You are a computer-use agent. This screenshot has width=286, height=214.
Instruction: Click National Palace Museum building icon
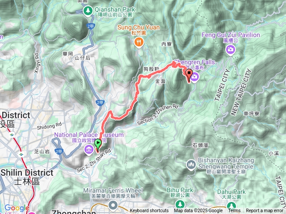[89, 150]
